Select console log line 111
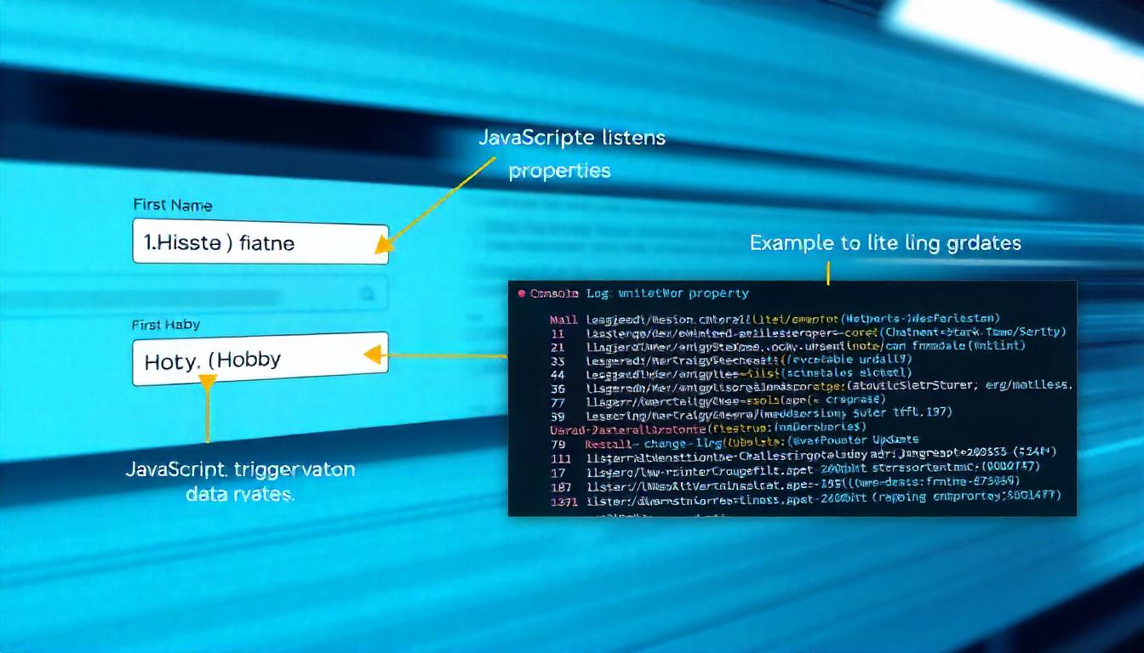 pyautogui.click(x=804, y=454)
